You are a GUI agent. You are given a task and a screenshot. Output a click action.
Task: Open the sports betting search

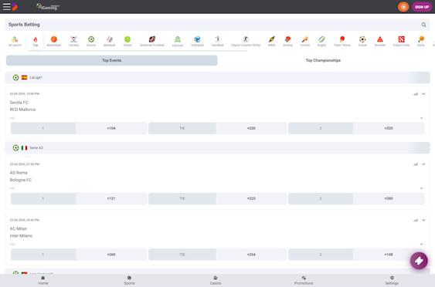(423, 25)
